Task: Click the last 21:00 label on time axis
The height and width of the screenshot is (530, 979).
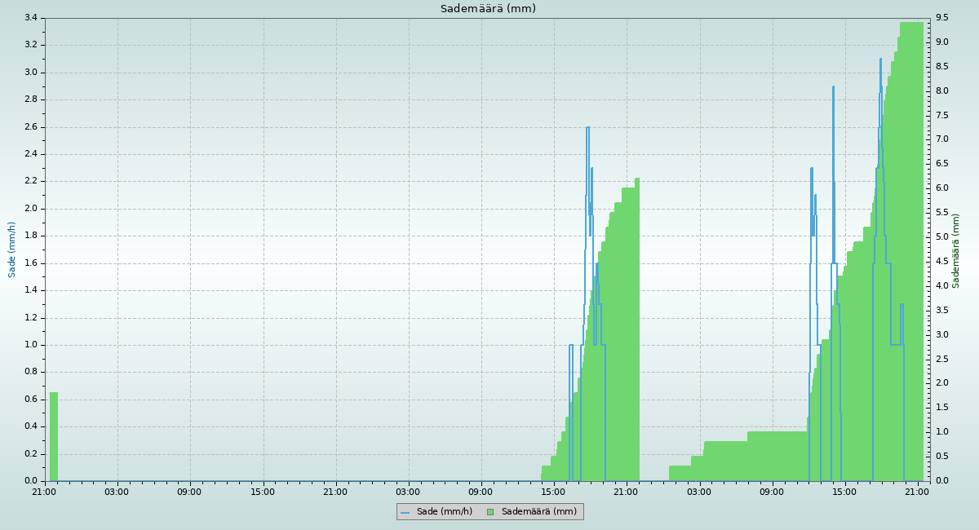Action: click(918, 492)
